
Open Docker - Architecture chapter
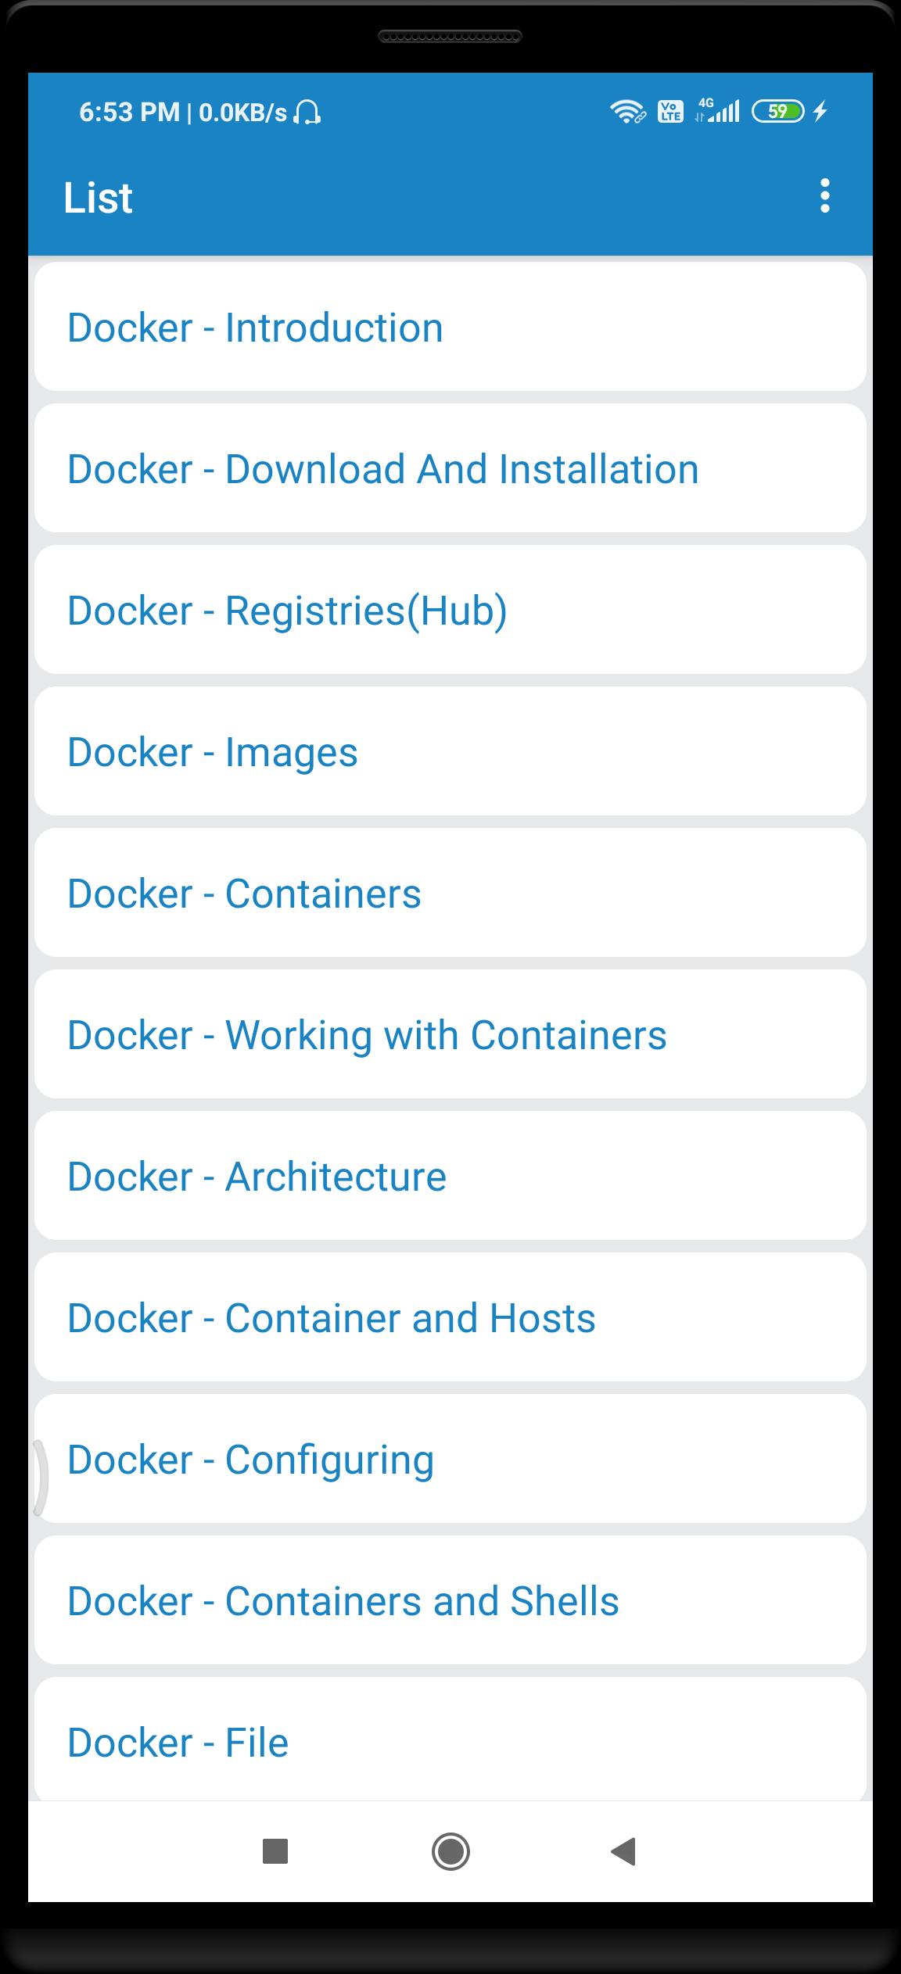[450, 1176]
